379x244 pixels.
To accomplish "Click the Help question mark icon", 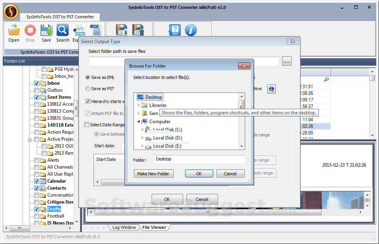I will click(x=175, y=30).
